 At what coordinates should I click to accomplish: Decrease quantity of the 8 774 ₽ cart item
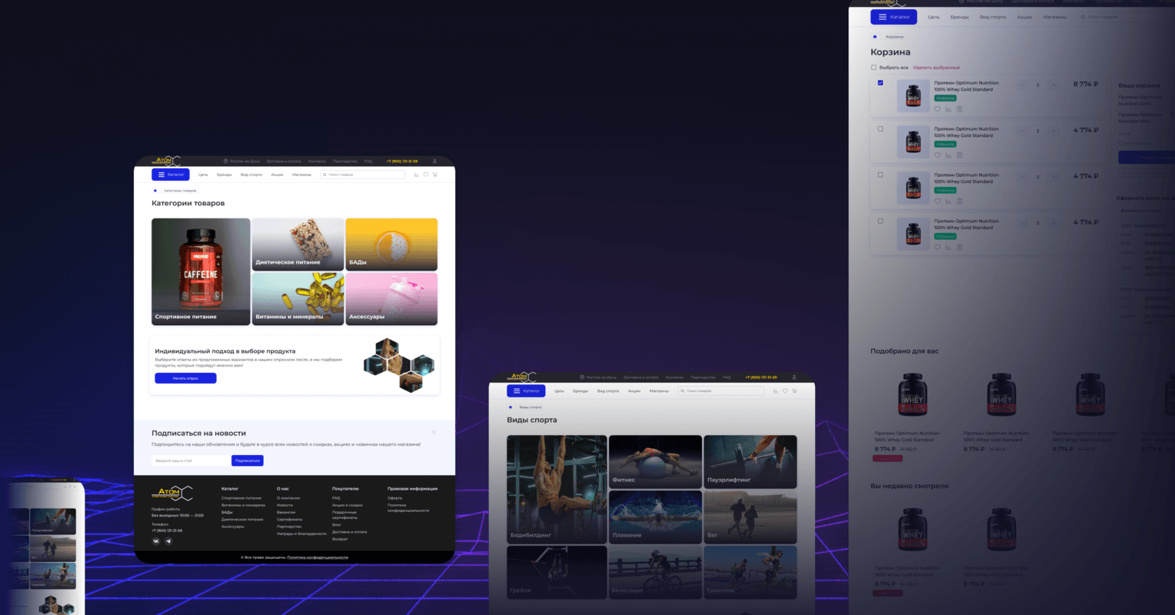1022,85
